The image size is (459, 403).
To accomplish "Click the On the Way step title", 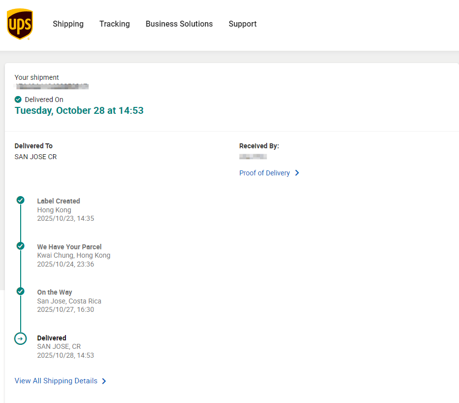I will pyautogui.click(x=55, y=292).
